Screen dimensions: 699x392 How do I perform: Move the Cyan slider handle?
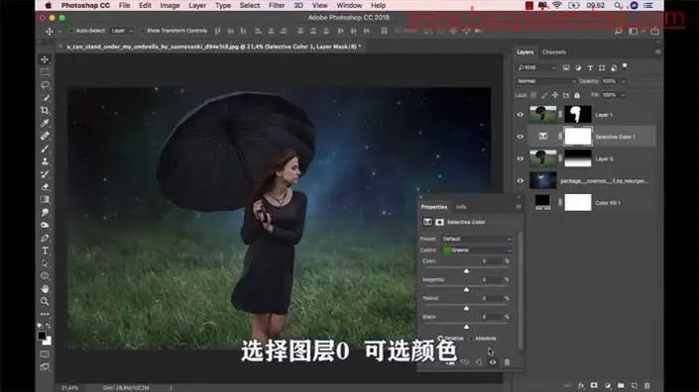[466, 270]
